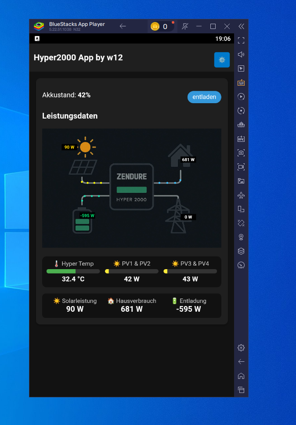
Task: Close the BlueStacks App Player window
Action: point(227,26)
